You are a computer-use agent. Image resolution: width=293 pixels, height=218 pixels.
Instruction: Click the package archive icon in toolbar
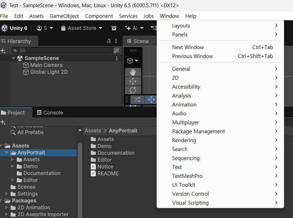coord(114,28)
